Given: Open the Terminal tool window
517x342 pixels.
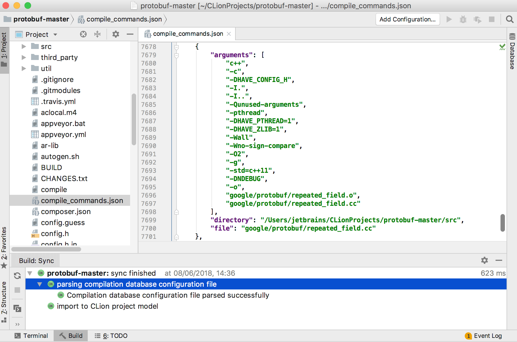Looking at the screenshot, I should coord(31,336).
